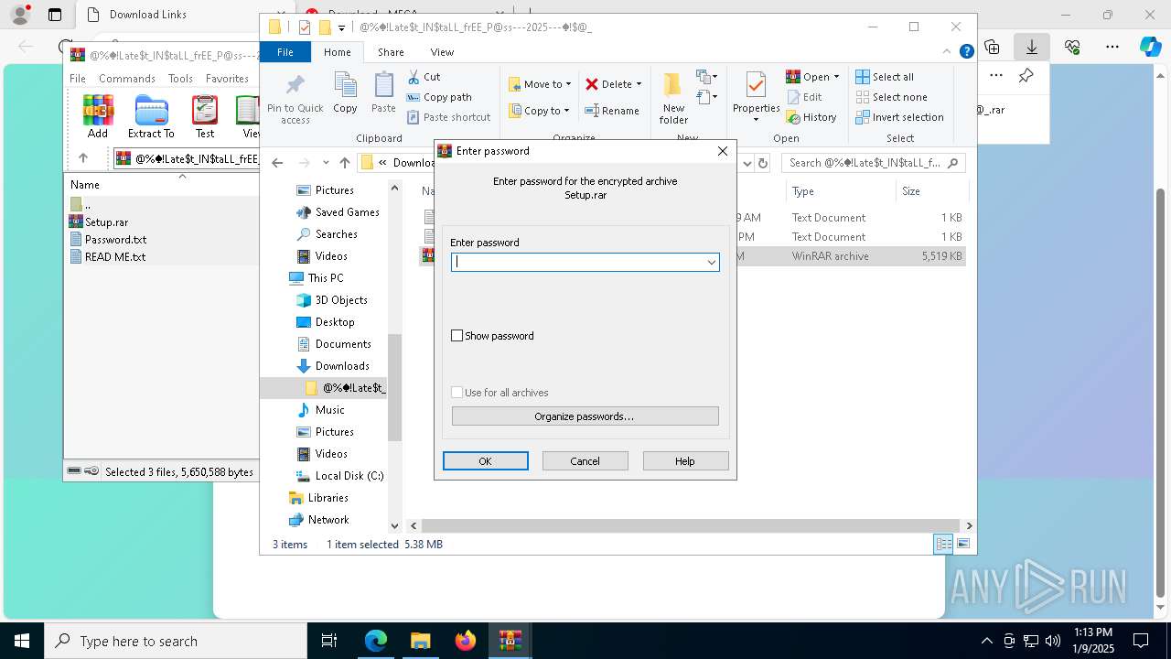The width and height of the screenshot is (1171, 659).
Task: Open the Tools menu in WinRAR
Action: pyautogui.click(x=180, y=79)
